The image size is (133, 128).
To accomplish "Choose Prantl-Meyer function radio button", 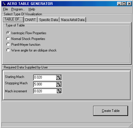I will [x=8, y=45].
